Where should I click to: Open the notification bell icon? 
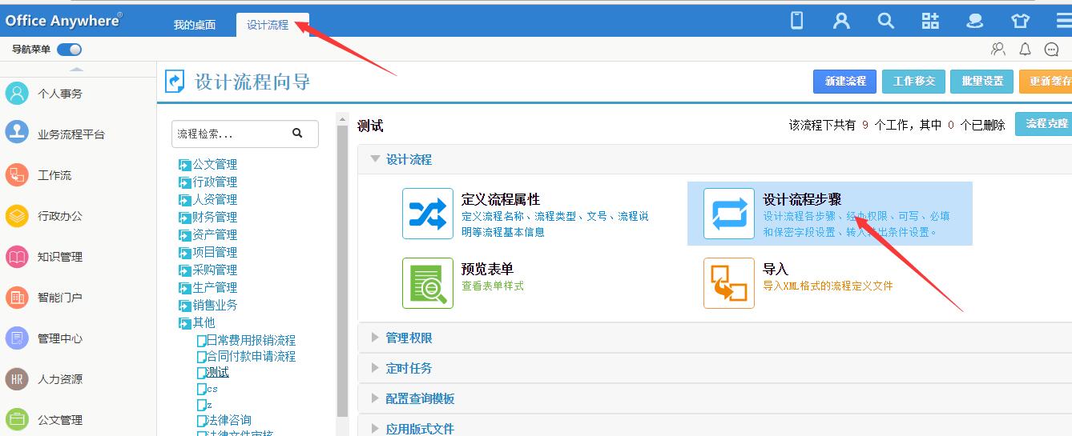point(1025,50)
